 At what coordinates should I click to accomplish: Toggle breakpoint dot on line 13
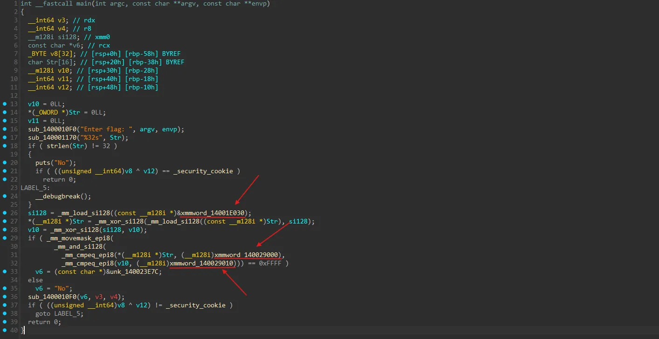coord(5,104)
